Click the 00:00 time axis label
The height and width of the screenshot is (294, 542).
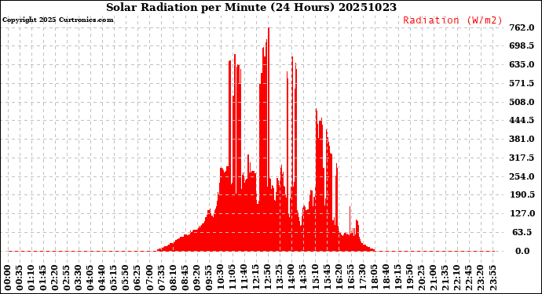pos(8,278)
